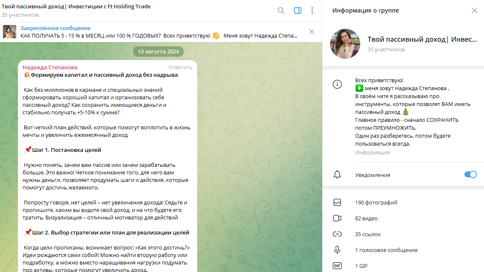Viewport: 484px width, 272px height.
Task: Click the bell notifications icon
Action: click(x=337, y=175)
